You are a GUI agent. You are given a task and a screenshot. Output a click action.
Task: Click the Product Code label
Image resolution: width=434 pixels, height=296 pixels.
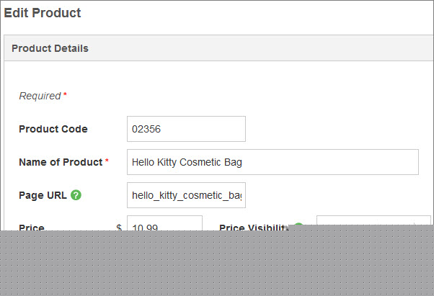tap(53, 129)
